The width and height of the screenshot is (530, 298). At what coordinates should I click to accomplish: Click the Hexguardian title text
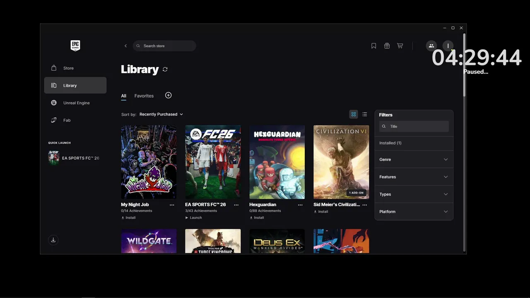(263, 204)
